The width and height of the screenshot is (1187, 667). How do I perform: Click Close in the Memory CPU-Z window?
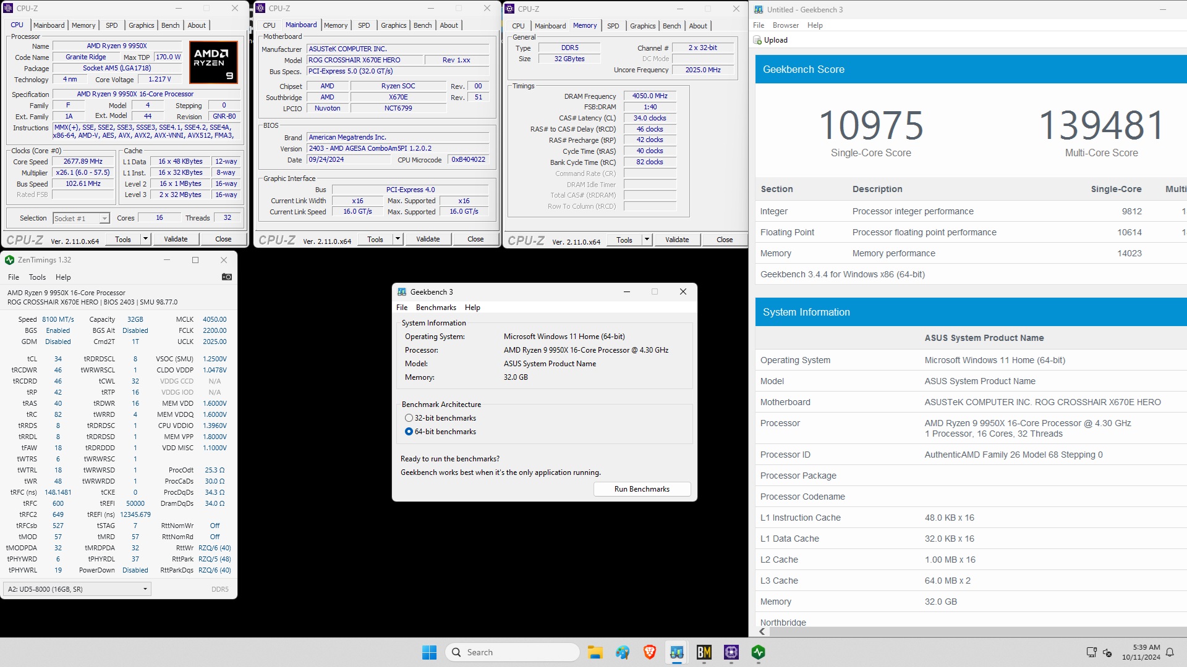point(725,240)
